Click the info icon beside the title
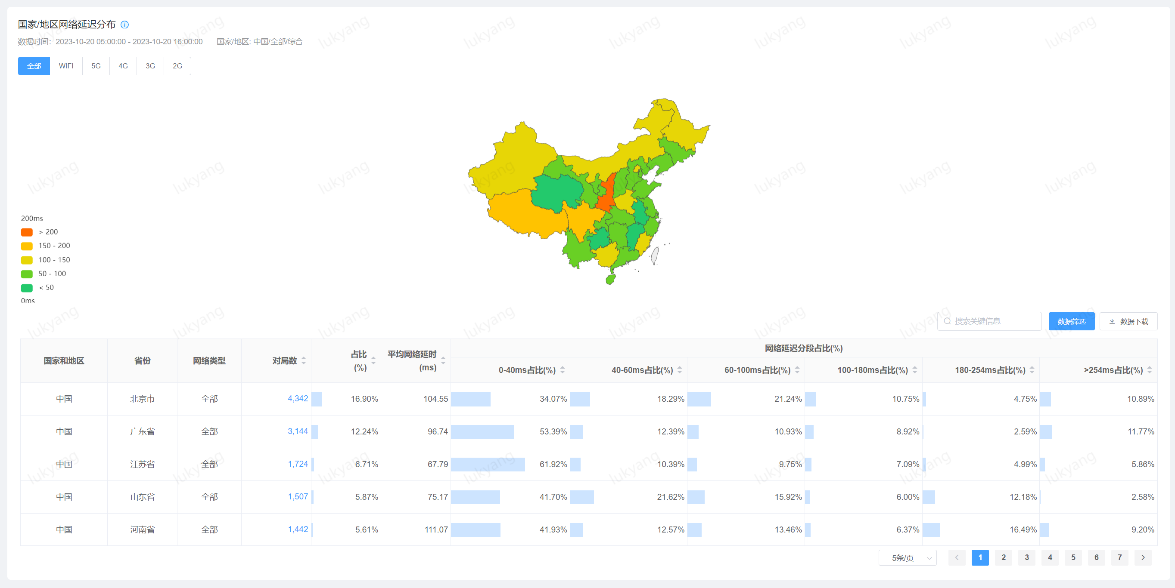Viewport: 1175px width, 588px height. pyautogui.click(x=124, y=25)
